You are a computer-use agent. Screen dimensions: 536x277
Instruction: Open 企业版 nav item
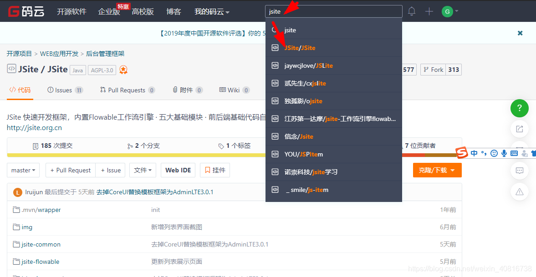click(x=109, y=12)
